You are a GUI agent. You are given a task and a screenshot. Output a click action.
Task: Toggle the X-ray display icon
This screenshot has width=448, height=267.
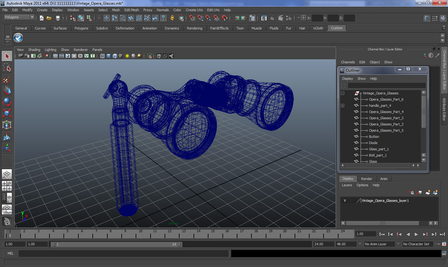pos(159,56)
